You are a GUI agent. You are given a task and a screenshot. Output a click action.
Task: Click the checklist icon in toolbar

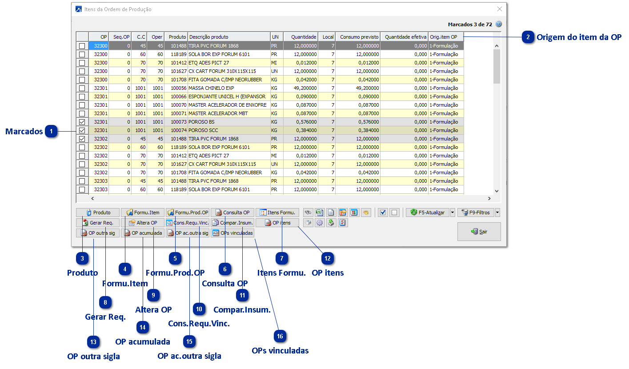click(343, 223)
